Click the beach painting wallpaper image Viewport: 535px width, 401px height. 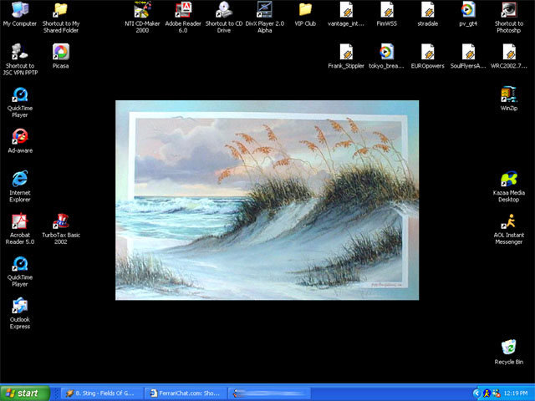tap(267, 200)
